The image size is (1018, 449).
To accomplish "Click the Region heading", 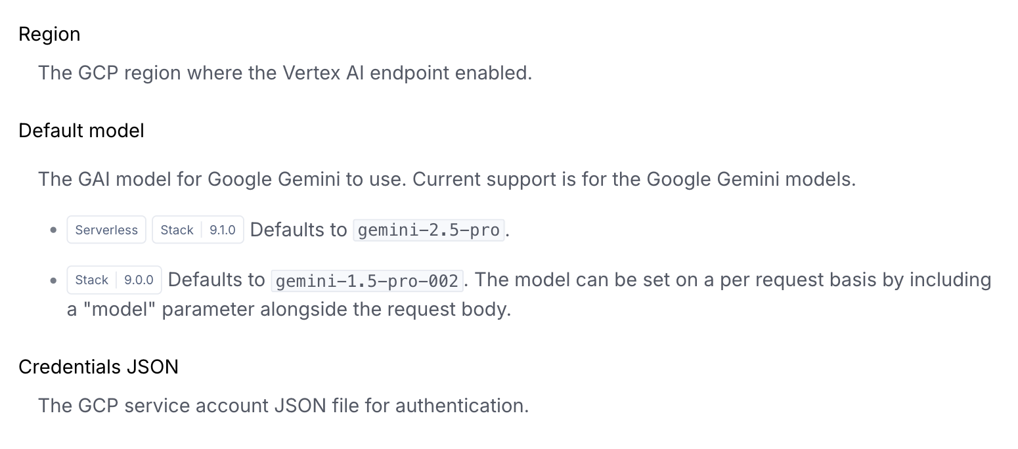I will (49, 34).
